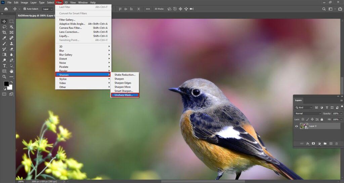Open the Opacity slider dropdown arrow

tap(341, 114)
